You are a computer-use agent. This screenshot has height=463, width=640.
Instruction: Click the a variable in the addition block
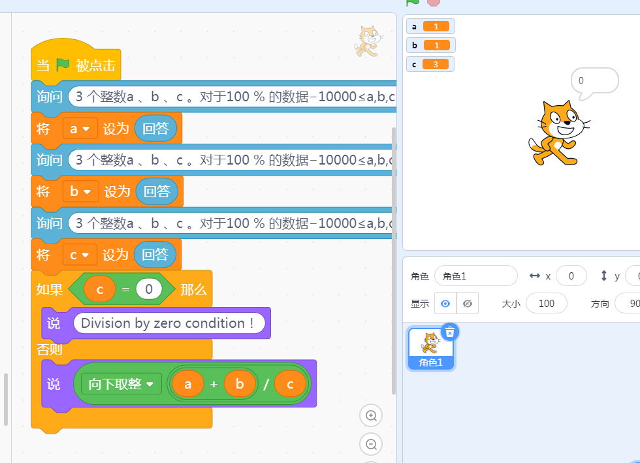tap(188, 384)
